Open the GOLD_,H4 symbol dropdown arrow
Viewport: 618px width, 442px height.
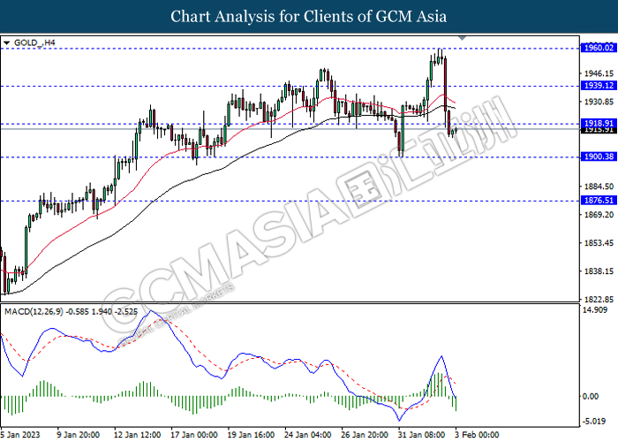point(6,42)
